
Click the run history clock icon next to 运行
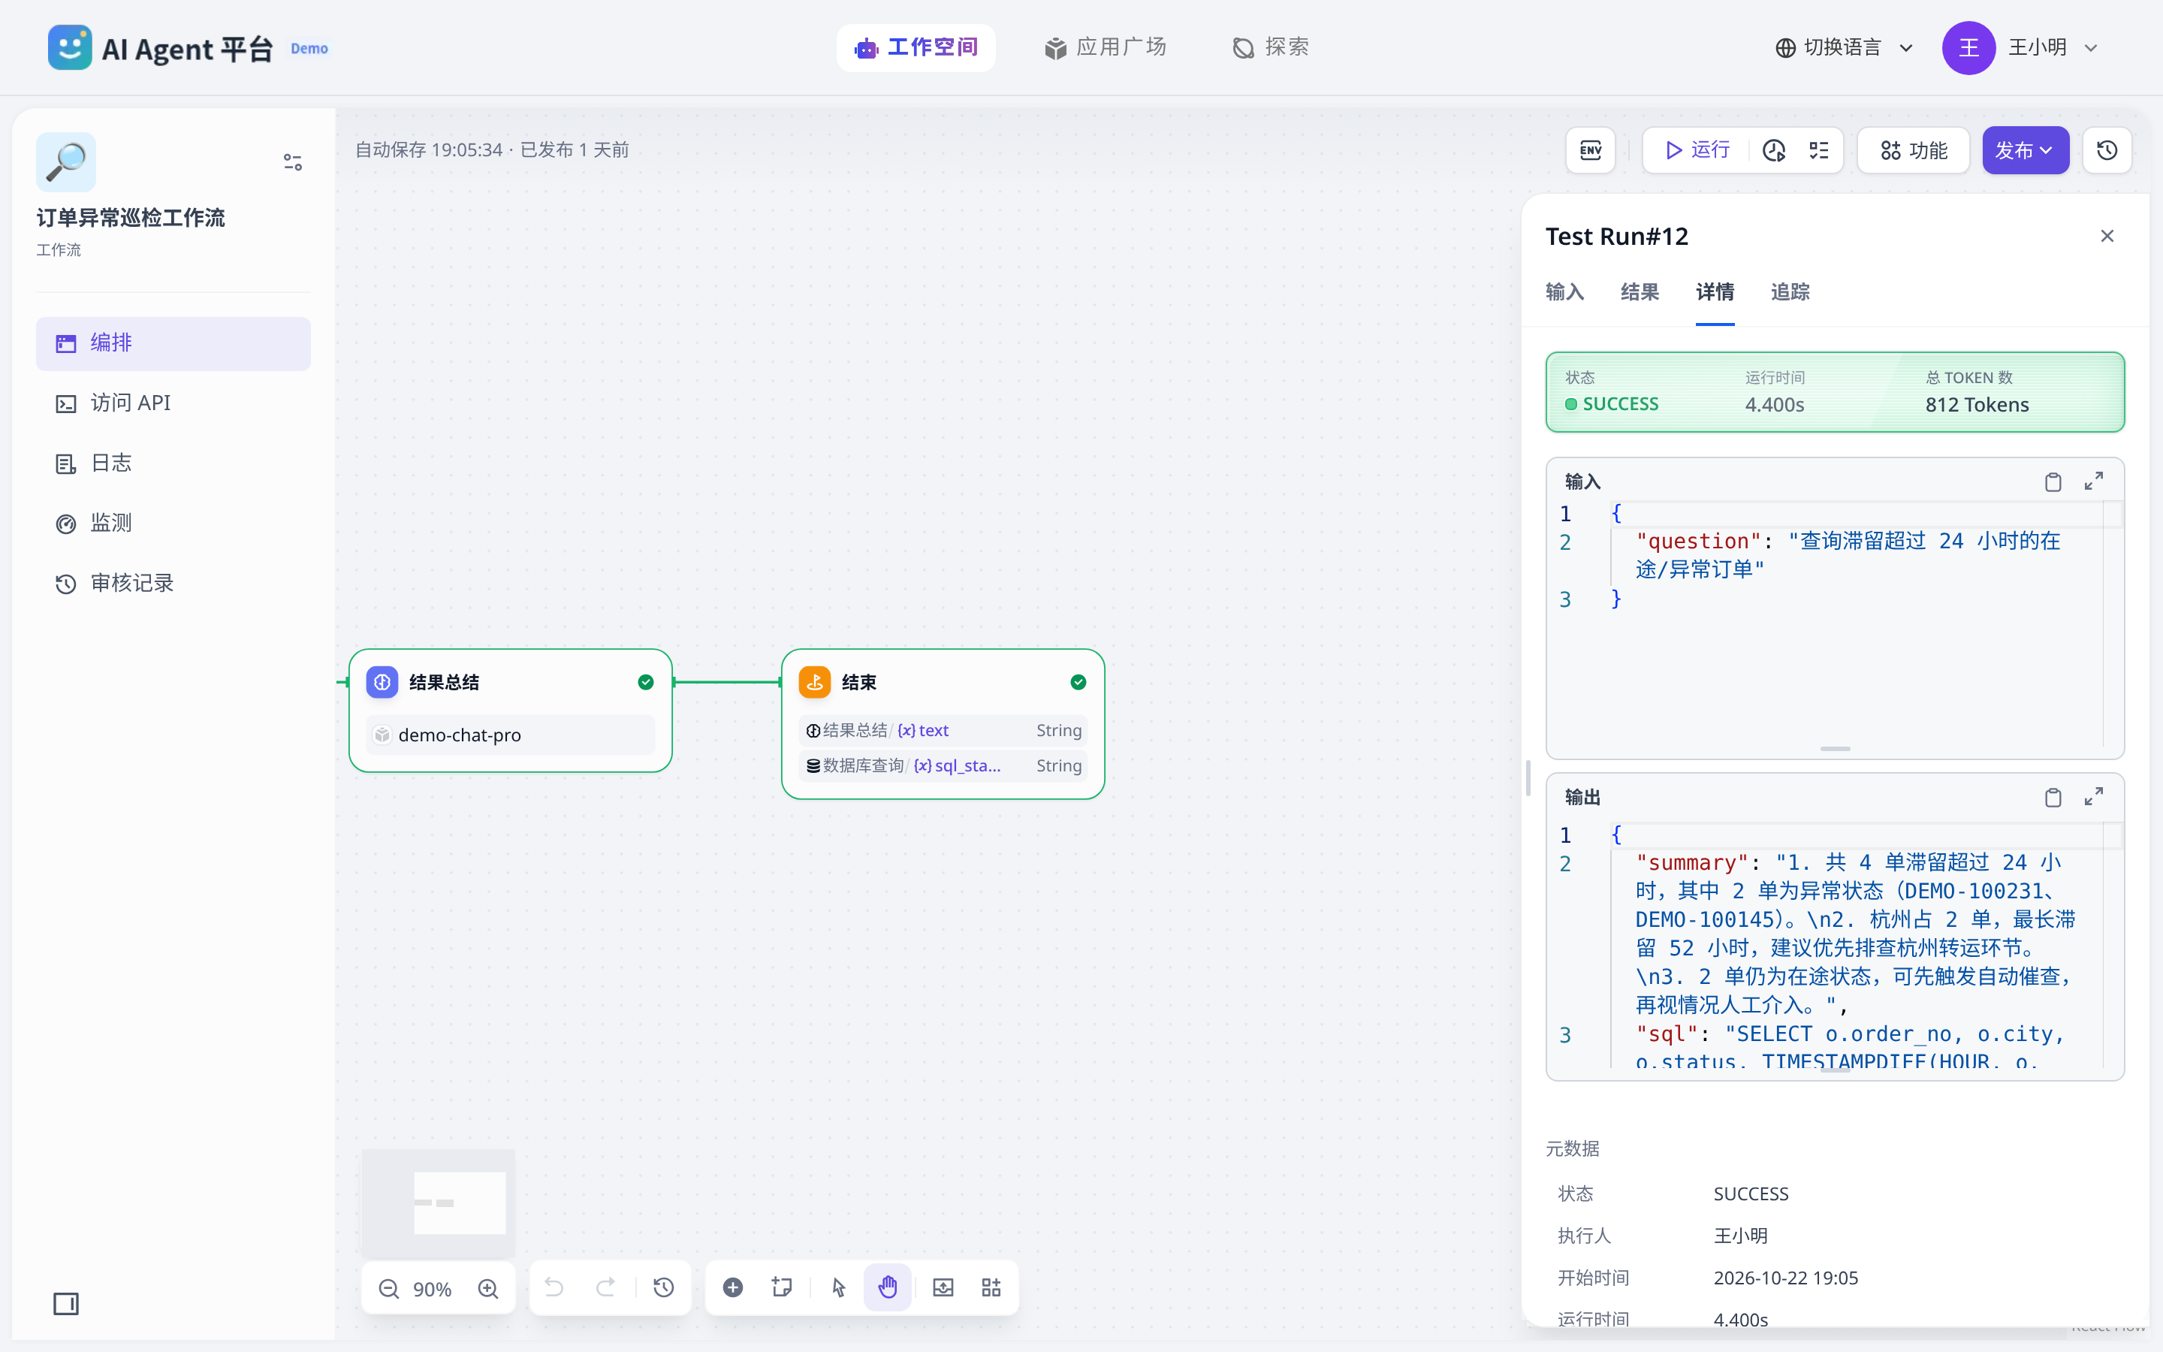click(x=1774, y=150)
